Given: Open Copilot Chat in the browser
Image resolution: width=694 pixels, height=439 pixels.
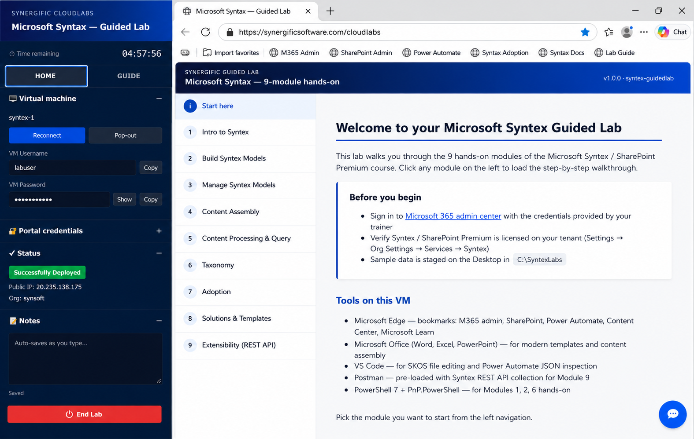Looking at the screenshot, I should click(x=672, y=32).
